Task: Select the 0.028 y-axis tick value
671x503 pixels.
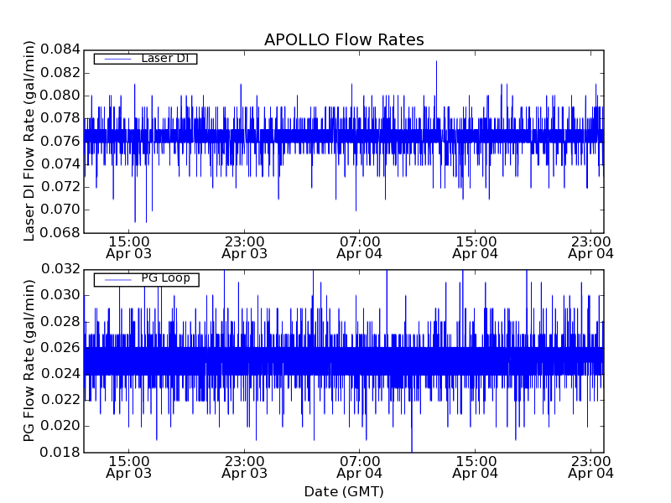Action: 60,321
